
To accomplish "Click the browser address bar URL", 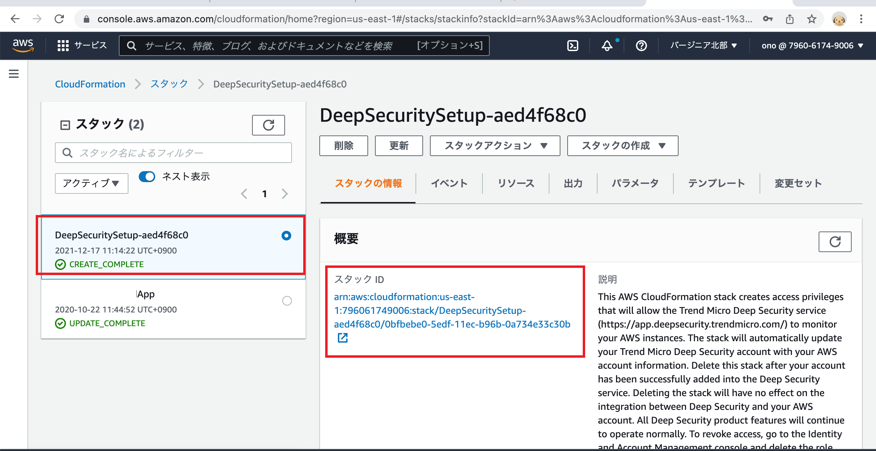I will pos(424,19).
